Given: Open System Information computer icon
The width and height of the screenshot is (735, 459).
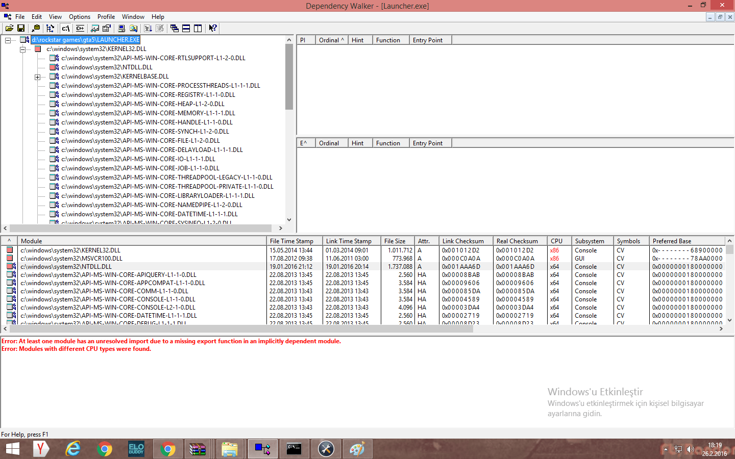Looking at the screenshot, I should point(121,29).
